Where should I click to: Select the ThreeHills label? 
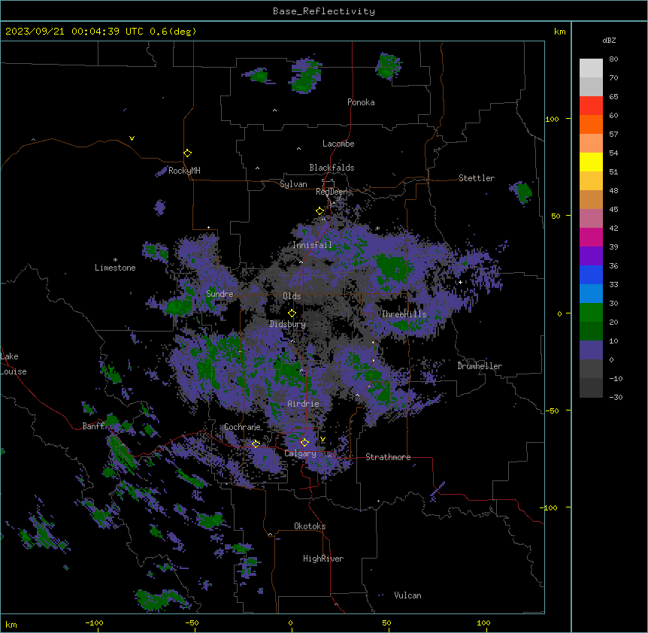pyautogui.click(x=404, y=314)
